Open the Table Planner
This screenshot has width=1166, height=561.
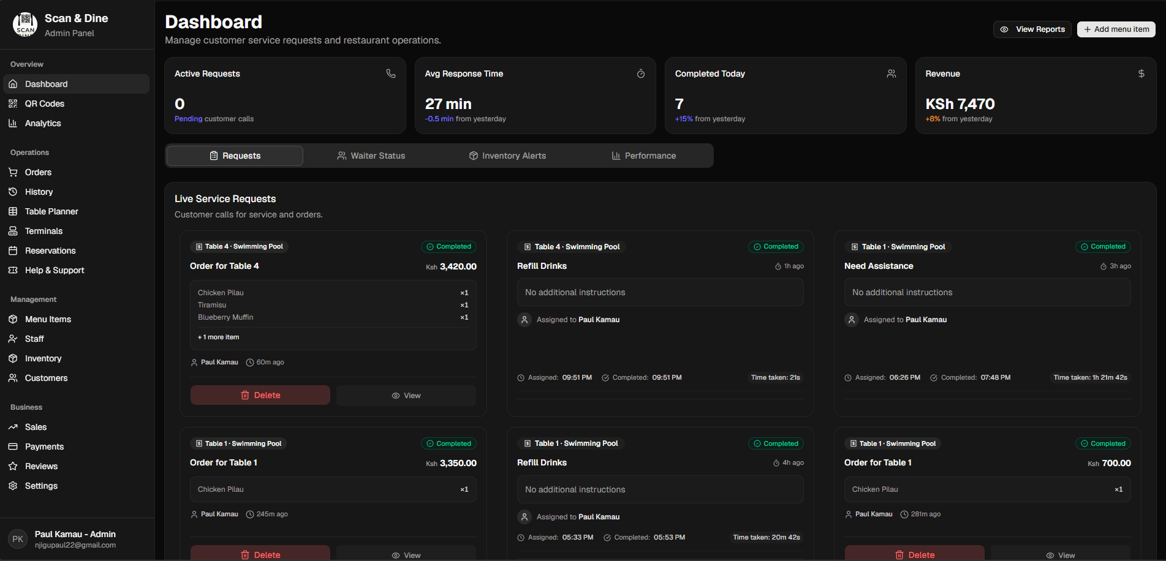[76, 211]
